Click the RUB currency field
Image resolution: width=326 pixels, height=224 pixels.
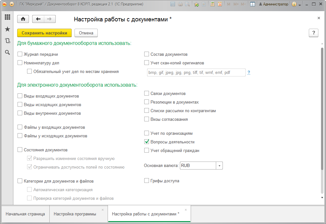[x=198, y=166]
